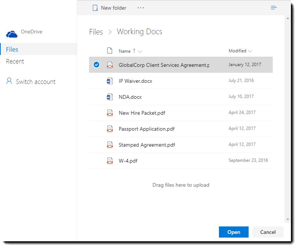Image resolution: width=308 pixels, height=245 pixels.
Task: Navigate to the Files breadcrumb link
Action: [96, 32]
